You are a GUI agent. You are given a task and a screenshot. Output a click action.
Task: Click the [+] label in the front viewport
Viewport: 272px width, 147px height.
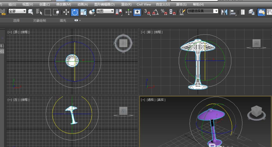pyautogui.click(x=143, y=32)
